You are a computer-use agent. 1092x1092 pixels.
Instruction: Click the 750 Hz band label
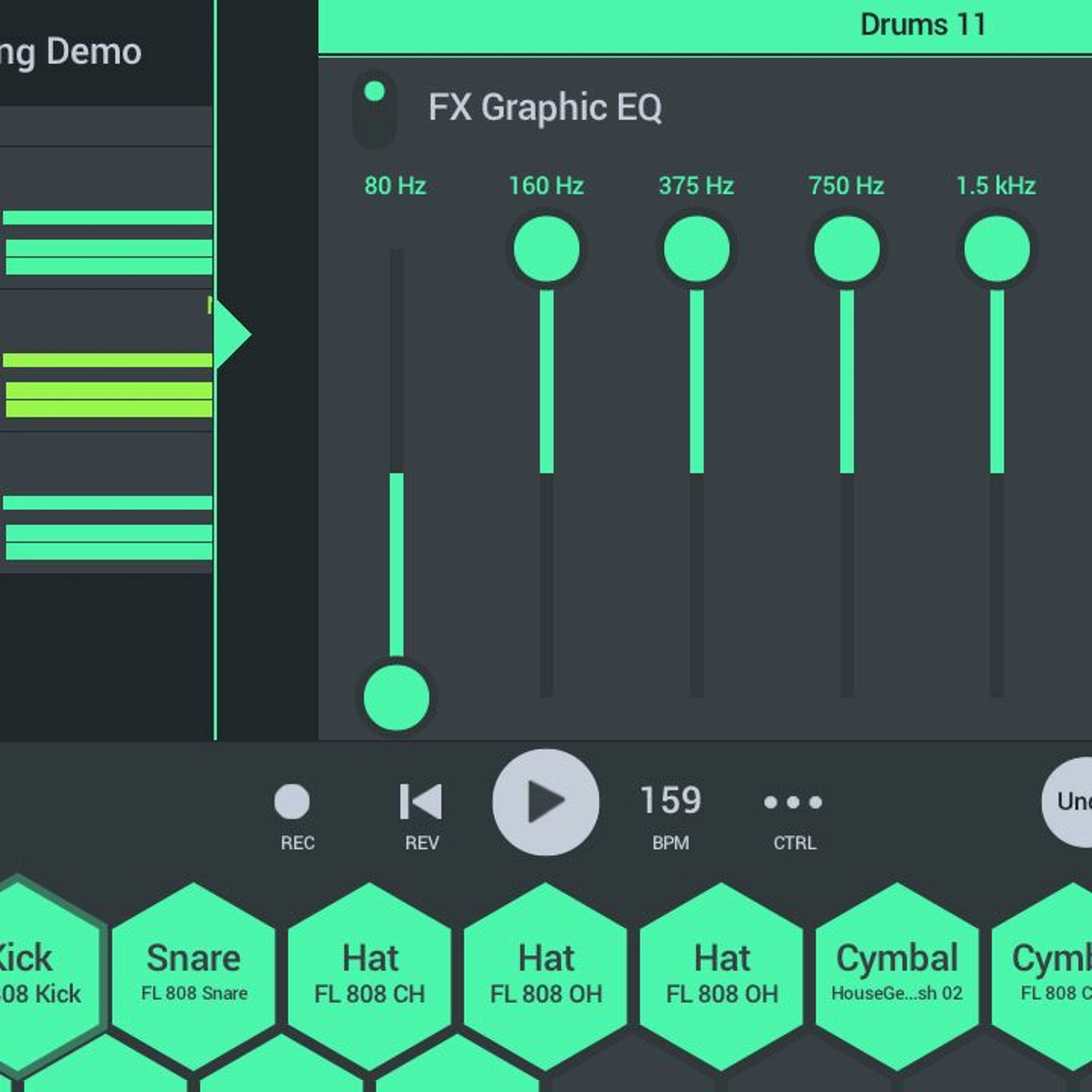coord(846,186)
